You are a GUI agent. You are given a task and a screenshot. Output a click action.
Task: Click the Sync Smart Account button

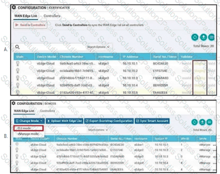click(x=152, y=121)
